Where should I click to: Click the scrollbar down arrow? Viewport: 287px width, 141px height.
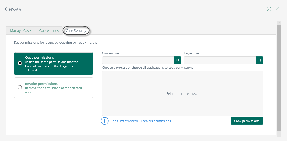[279, 134]
